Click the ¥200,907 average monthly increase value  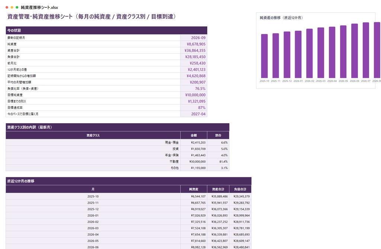click(x=194, y=82)
